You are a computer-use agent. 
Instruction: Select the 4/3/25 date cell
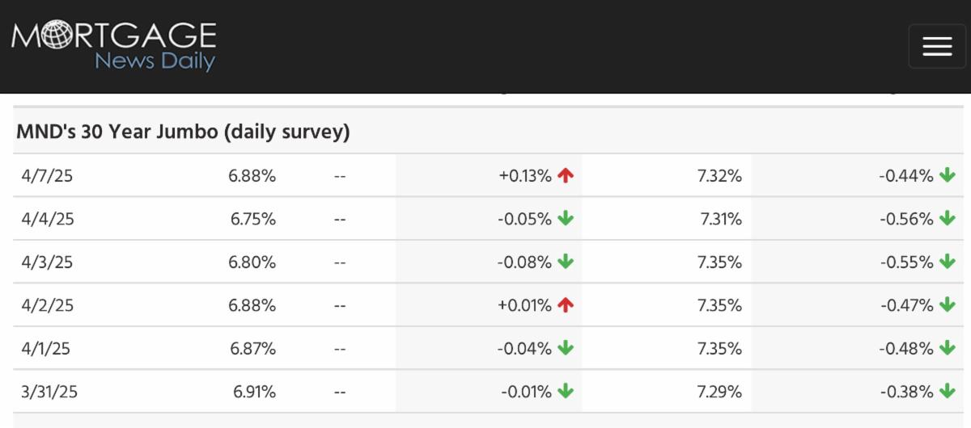point(48,262)
